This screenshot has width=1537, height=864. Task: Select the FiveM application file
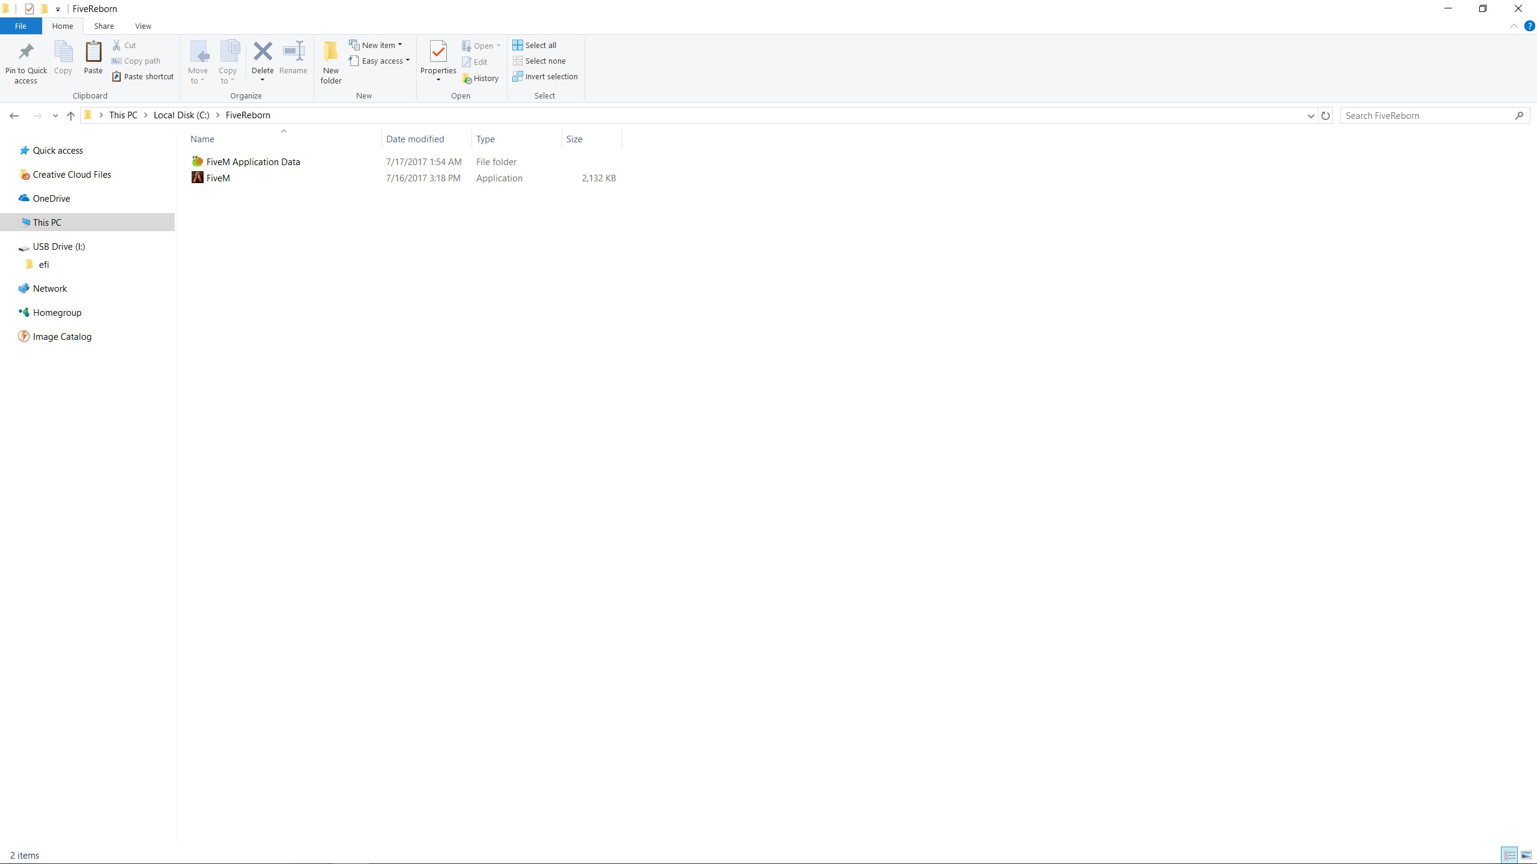[218, 178]
